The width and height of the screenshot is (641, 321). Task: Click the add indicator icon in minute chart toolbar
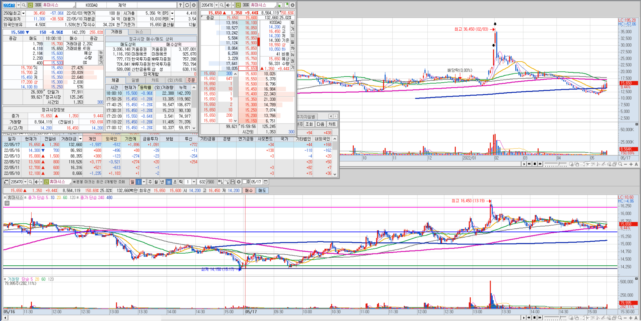[x=220, y=182]
